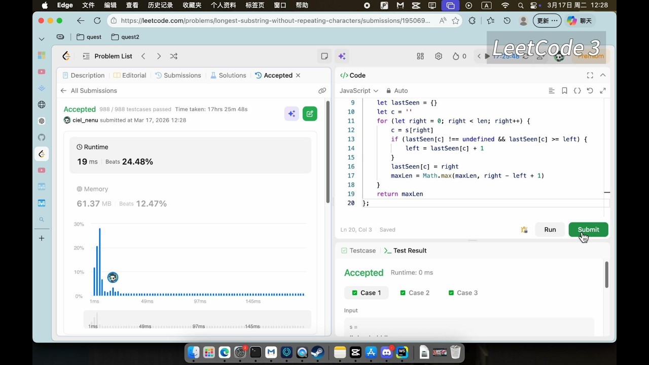The height and width of the screenshot is (365, 649).
Task: Click the Runtime 19 ms card
Action: click(190, 155)
